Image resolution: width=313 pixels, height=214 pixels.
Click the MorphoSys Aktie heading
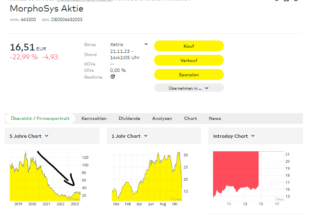click(47, 9)
